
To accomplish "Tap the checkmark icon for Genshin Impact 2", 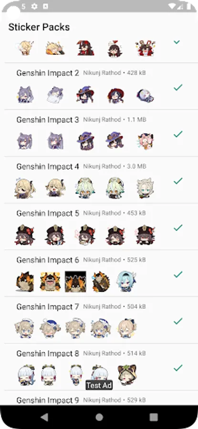I will pos(178,88).
